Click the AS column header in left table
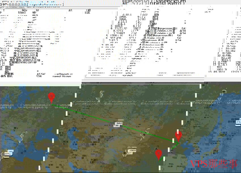 click(71, 10)
